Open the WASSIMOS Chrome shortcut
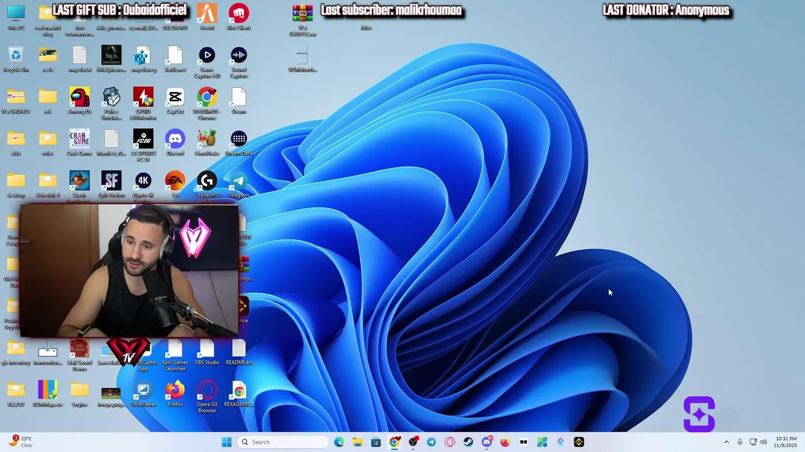This screenshot has width=805, height=452. point(207,104)
